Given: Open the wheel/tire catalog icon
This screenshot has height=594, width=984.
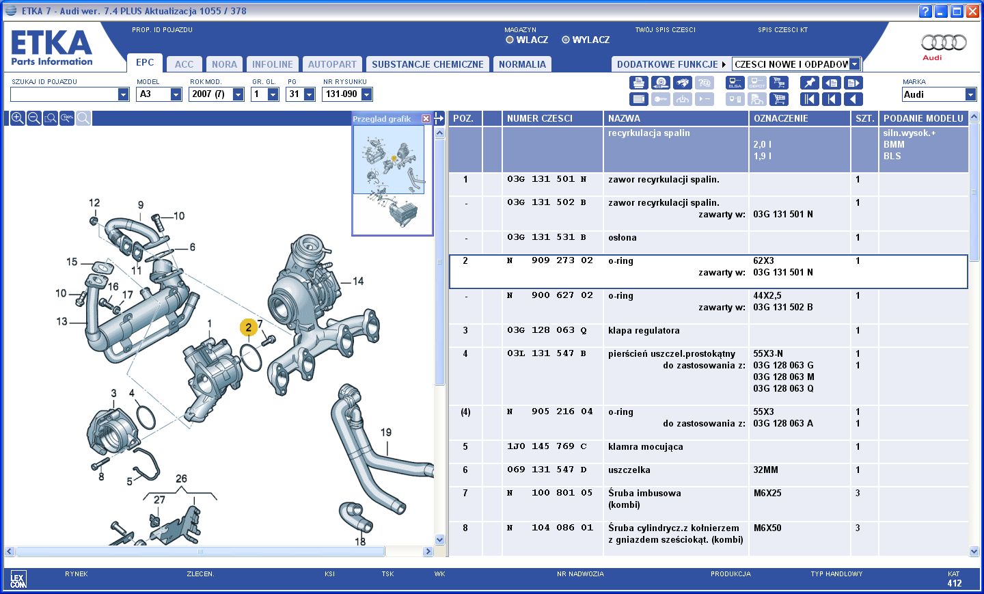Looking at the screenshot, I should click(x=660, y=83).
